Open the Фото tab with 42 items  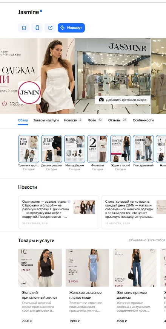(95, 120)
